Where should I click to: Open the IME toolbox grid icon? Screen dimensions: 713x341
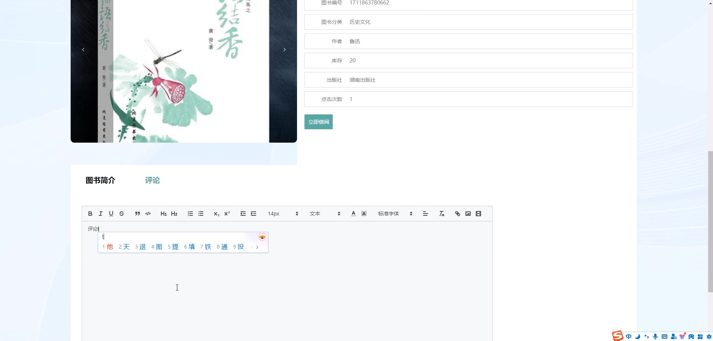(x=700, y=337)
